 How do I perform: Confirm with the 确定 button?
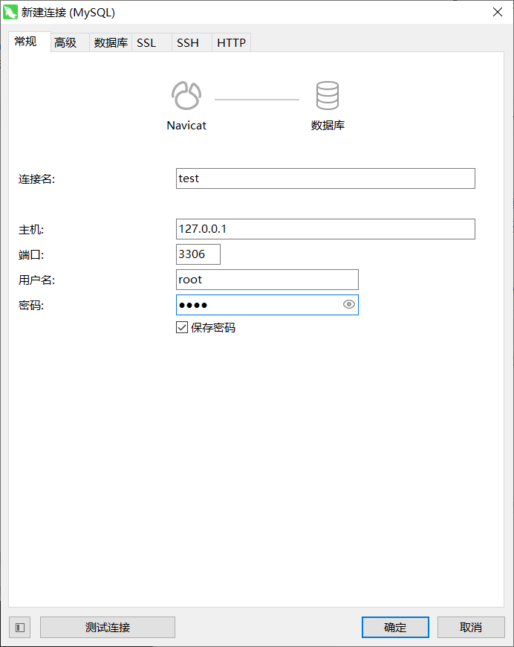(x=395, y=628)
